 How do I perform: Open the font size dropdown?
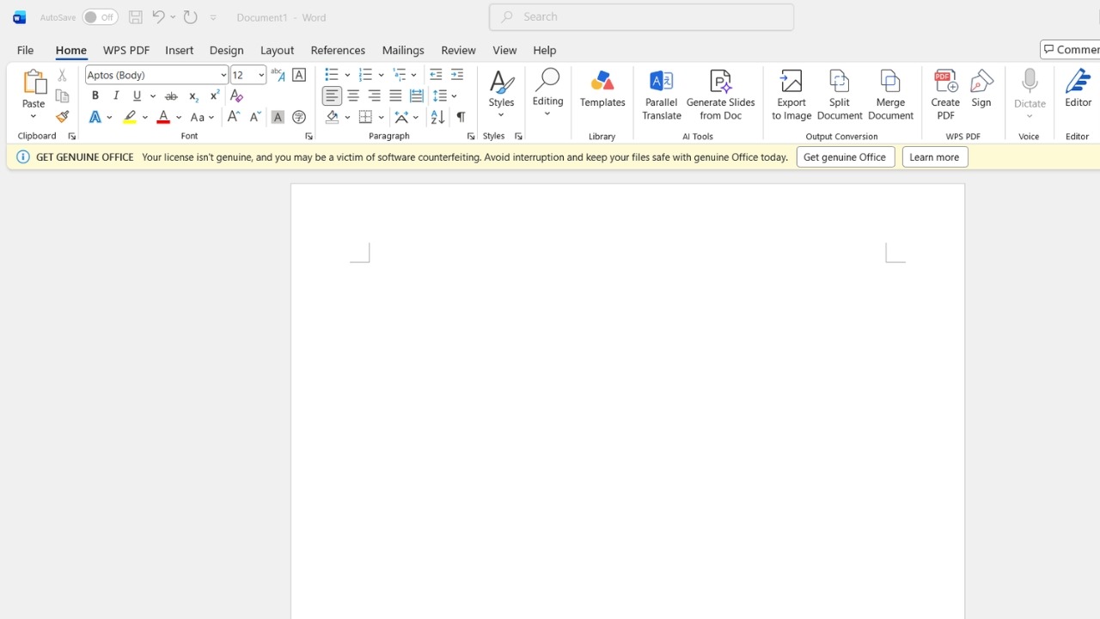pos(261,75)
